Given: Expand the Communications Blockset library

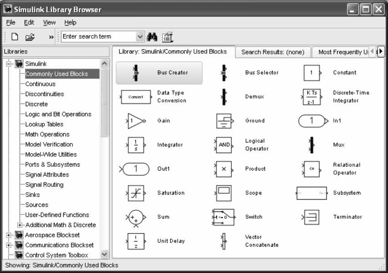Looking at the screenshot, I should click(x=9, y=245).
